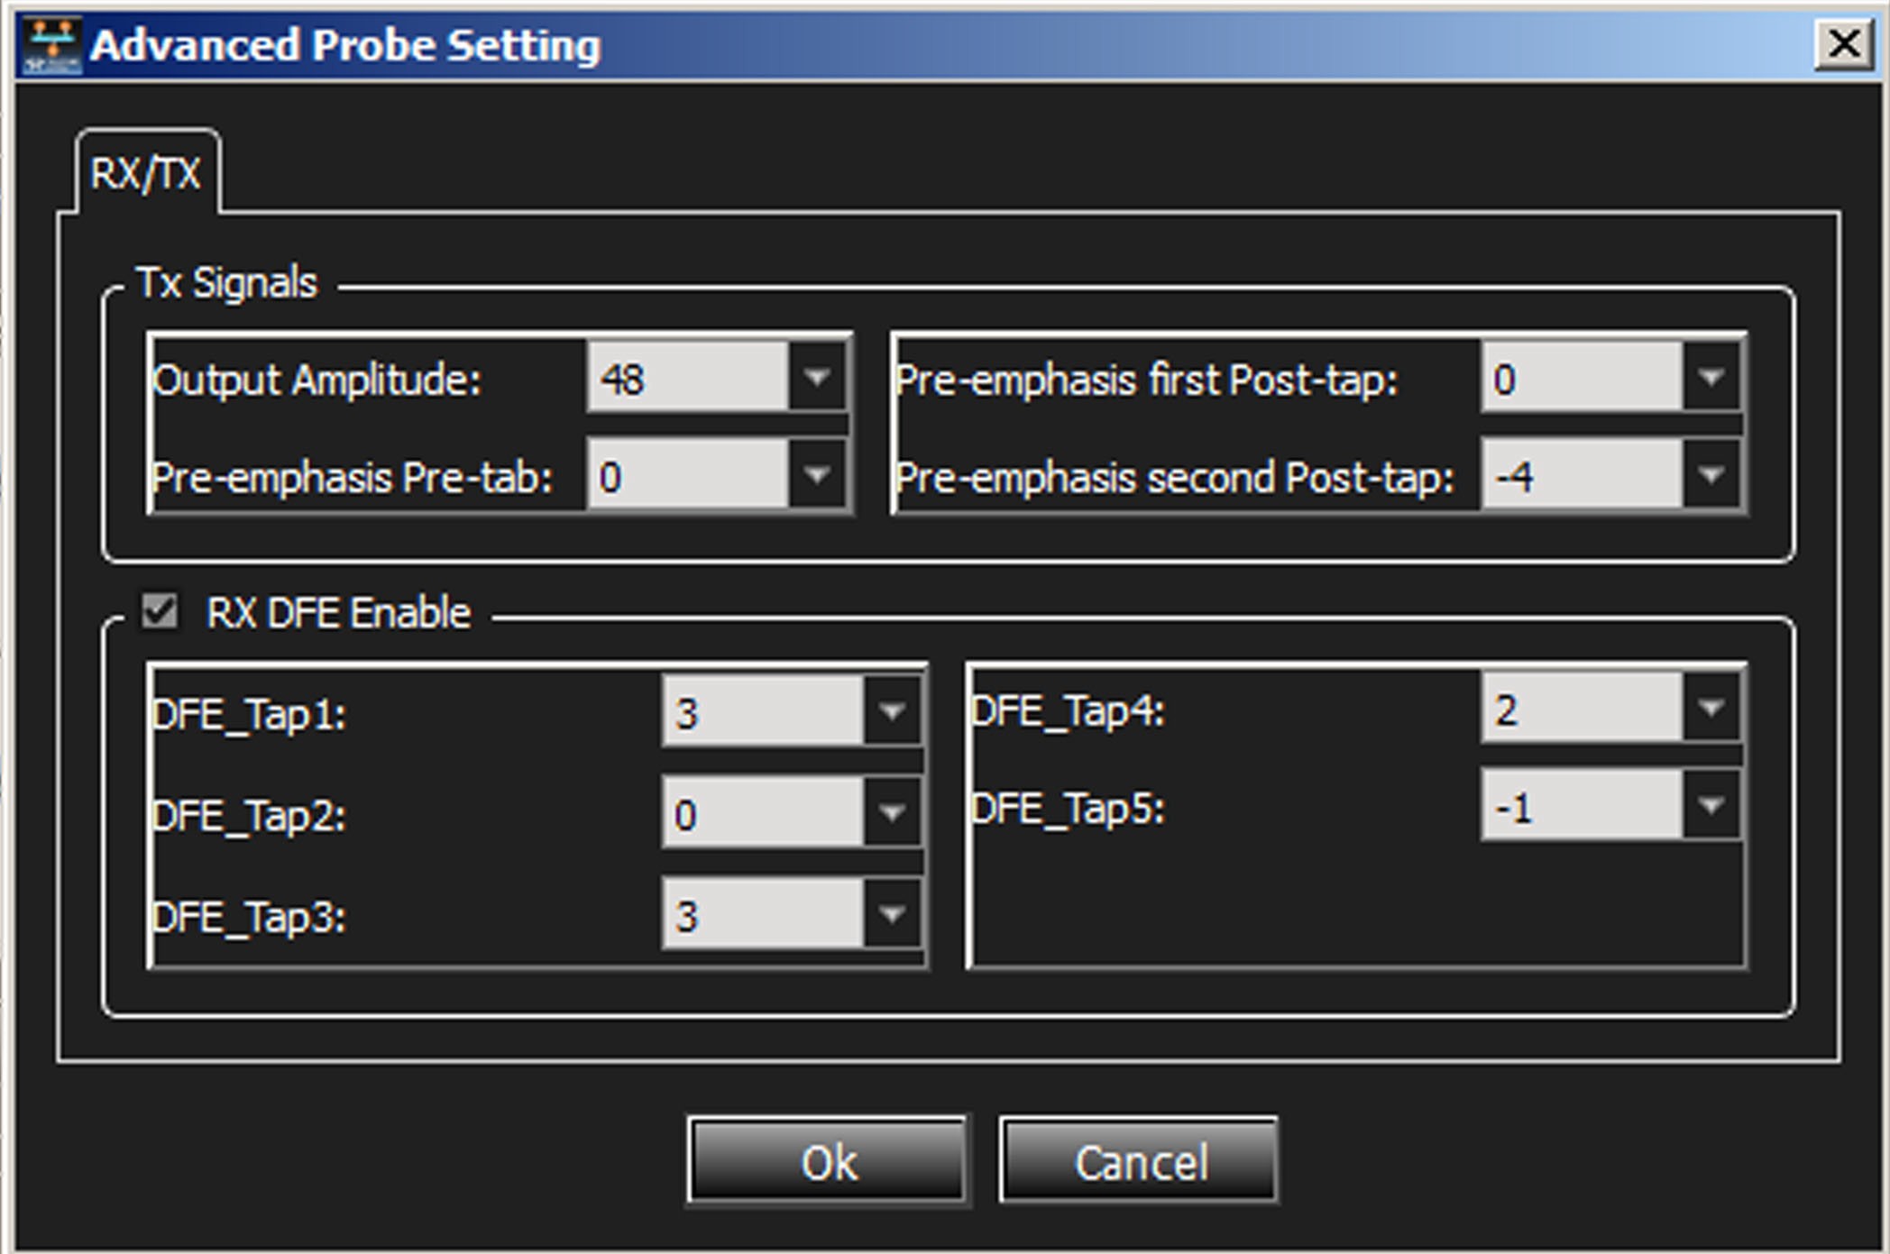Image resolution: width=1890 pixels, height=1254 pixels.
Task: Click the Advanced Probe Setting title bar icon
Action: coord(52,45)
